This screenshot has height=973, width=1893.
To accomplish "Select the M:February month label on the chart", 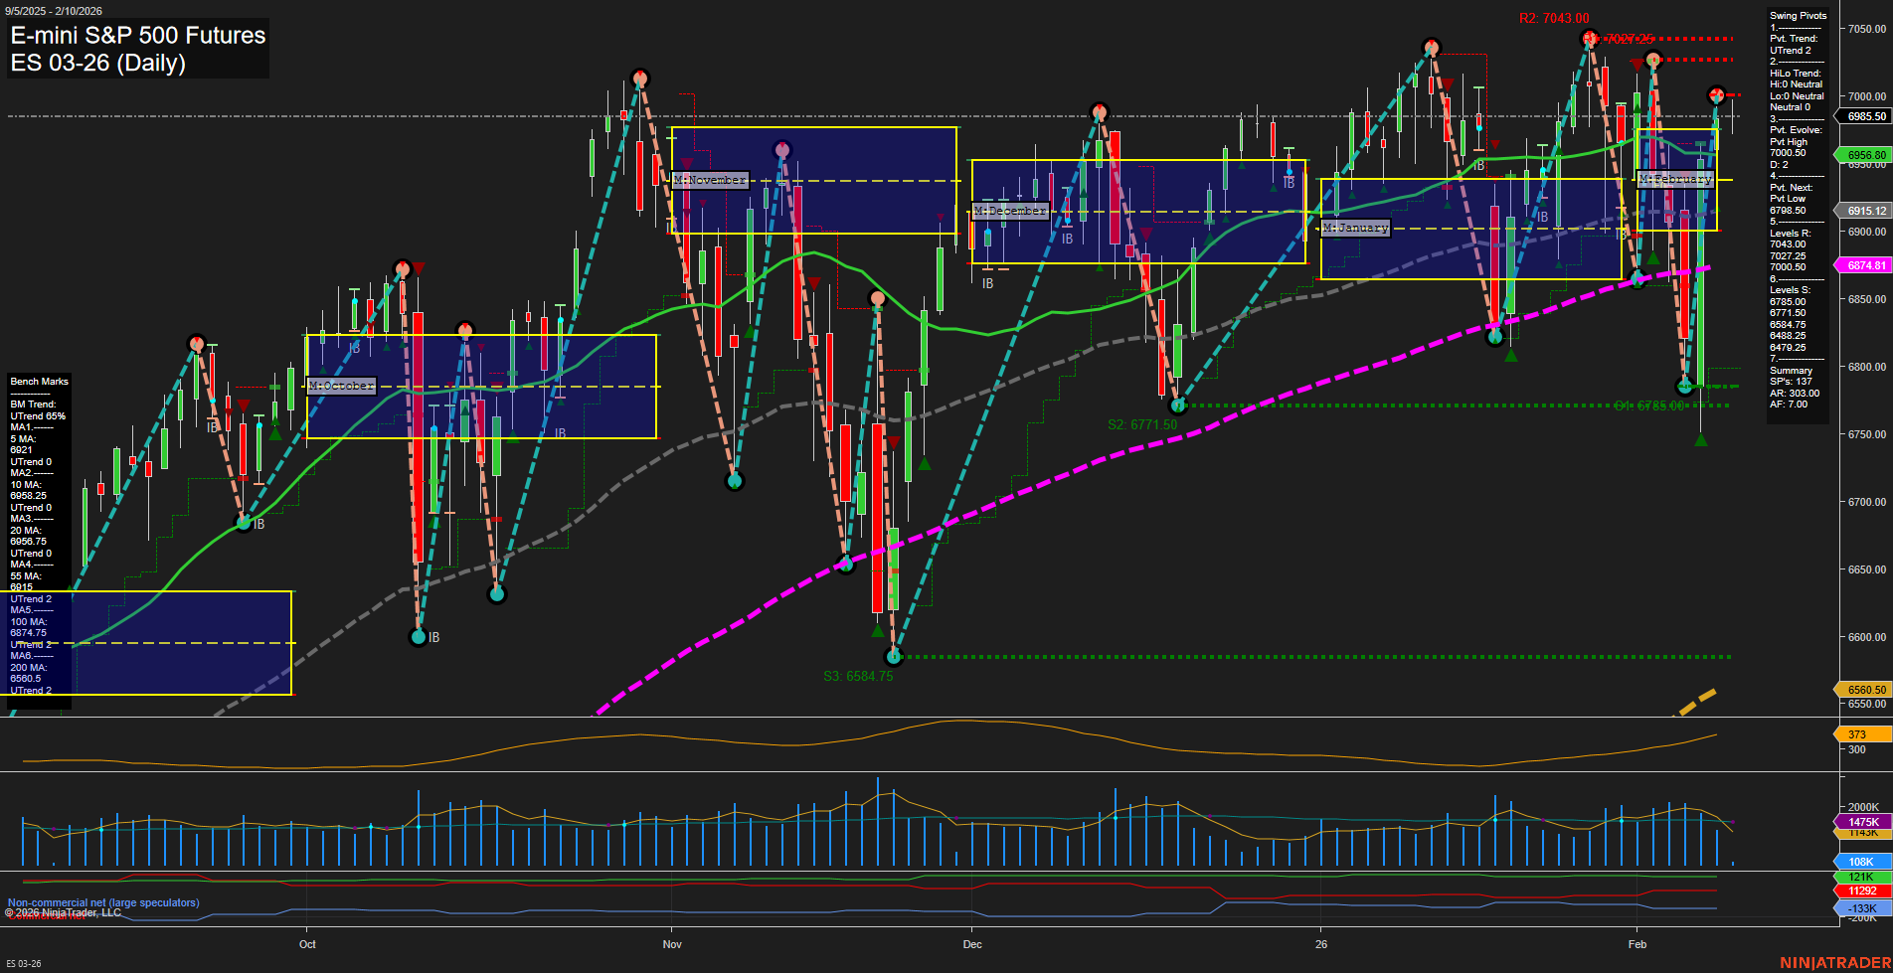I will [1674, 179].
